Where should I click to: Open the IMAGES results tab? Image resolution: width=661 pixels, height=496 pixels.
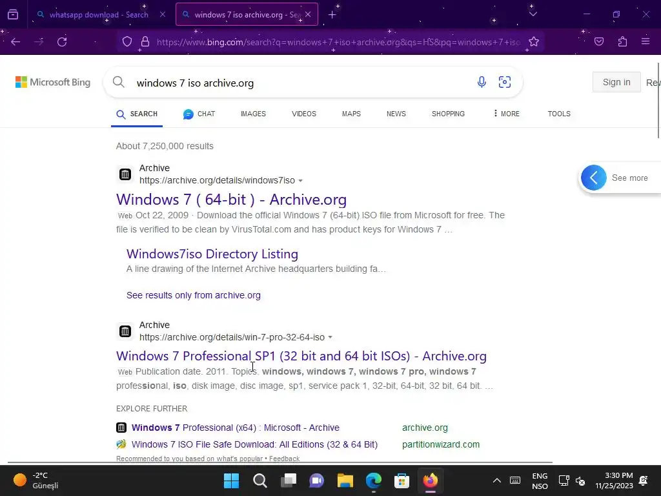(253, 114)
